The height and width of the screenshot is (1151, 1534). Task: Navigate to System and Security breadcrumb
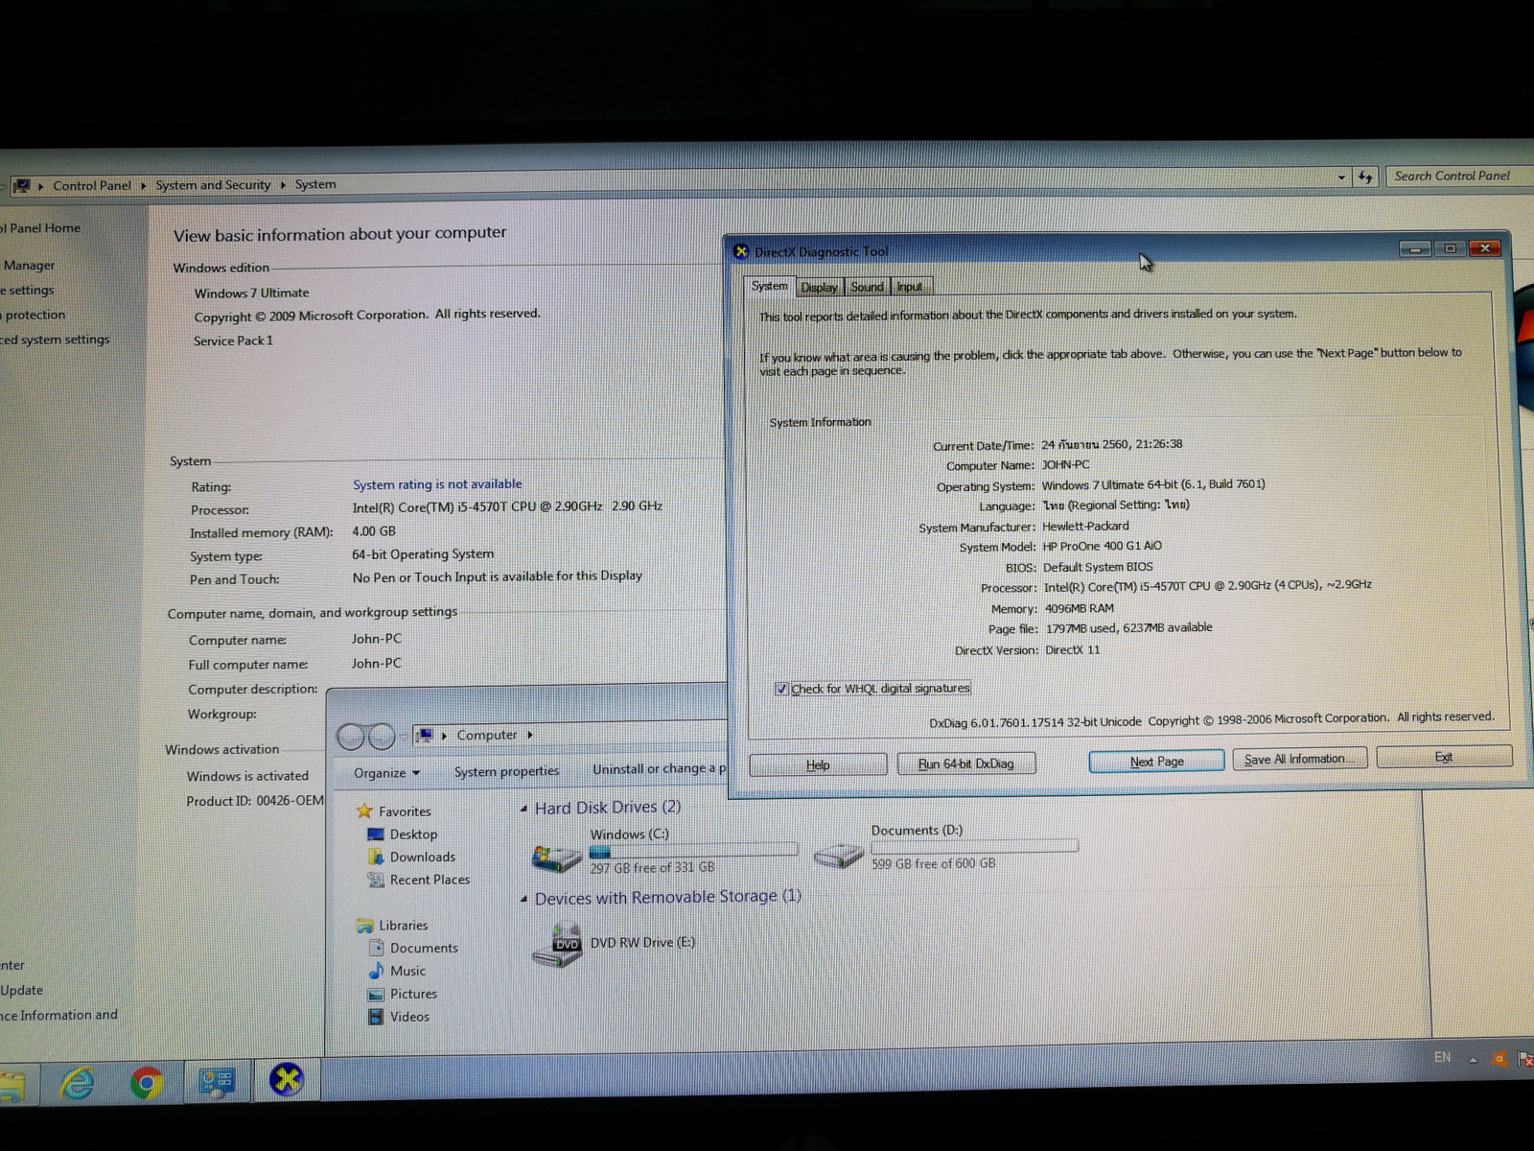[213, 184]
